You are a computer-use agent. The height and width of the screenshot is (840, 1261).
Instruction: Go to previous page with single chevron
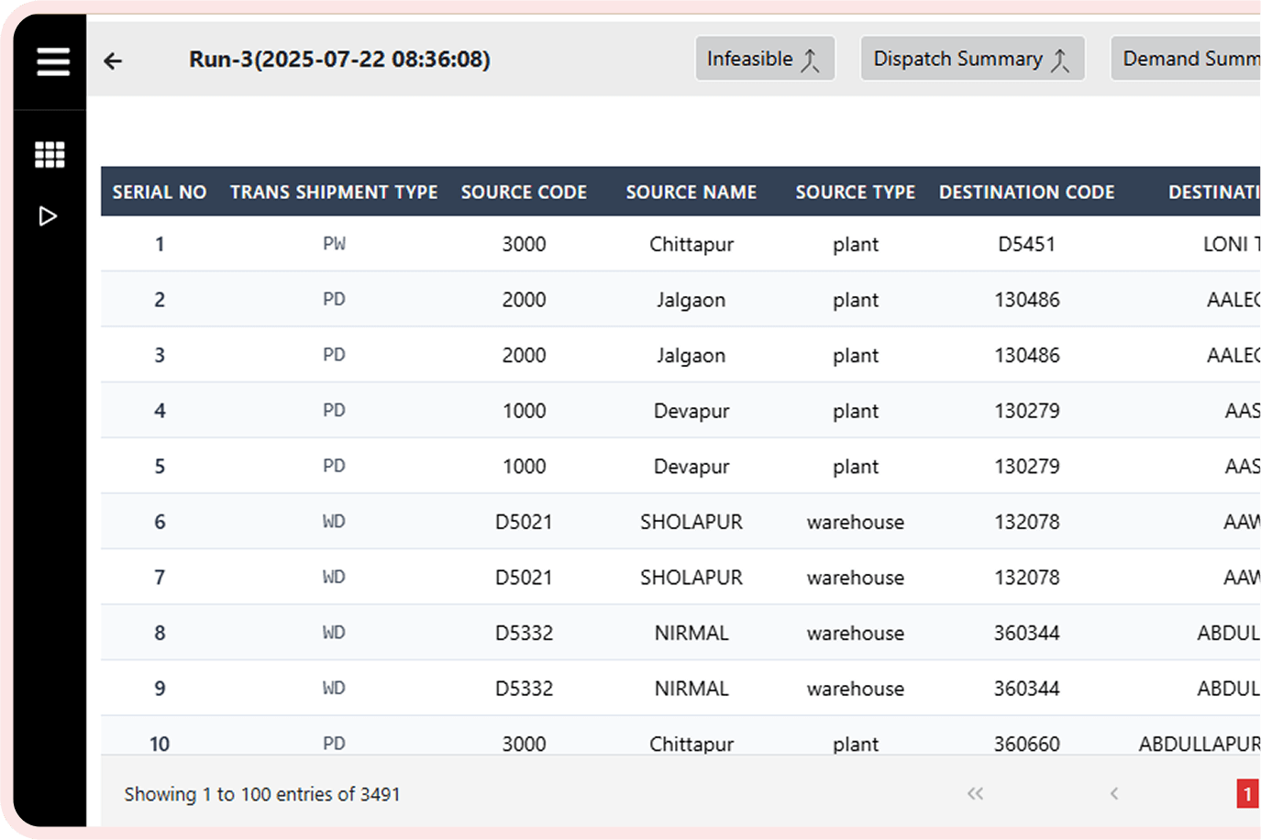[1114, 793]
